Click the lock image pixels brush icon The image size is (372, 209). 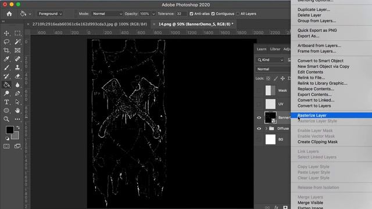pyautogui.click(x=276, y=78)
